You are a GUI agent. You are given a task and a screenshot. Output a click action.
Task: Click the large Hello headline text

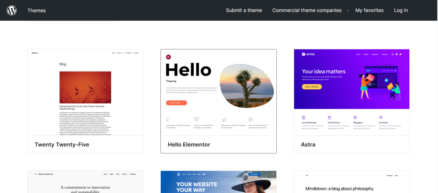click(x=189, y=70)
